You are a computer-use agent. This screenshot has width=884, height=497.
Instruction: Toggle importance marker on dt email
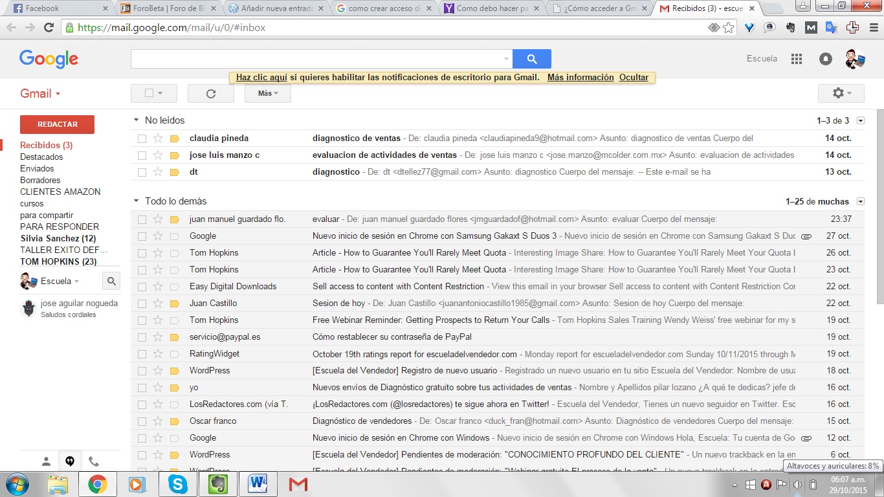coord(174,171)
